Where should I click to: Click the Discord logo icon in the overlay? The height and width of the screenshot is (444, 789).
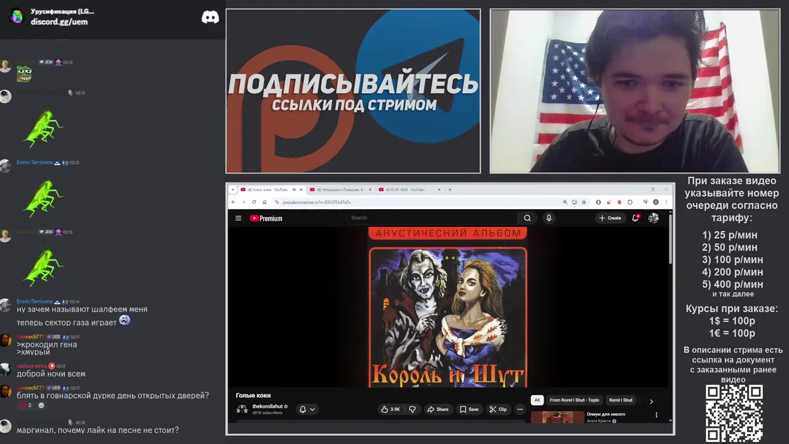point(210,17)
